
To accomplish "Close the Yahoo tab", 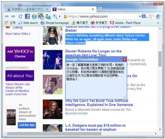I will coord(93,9).
